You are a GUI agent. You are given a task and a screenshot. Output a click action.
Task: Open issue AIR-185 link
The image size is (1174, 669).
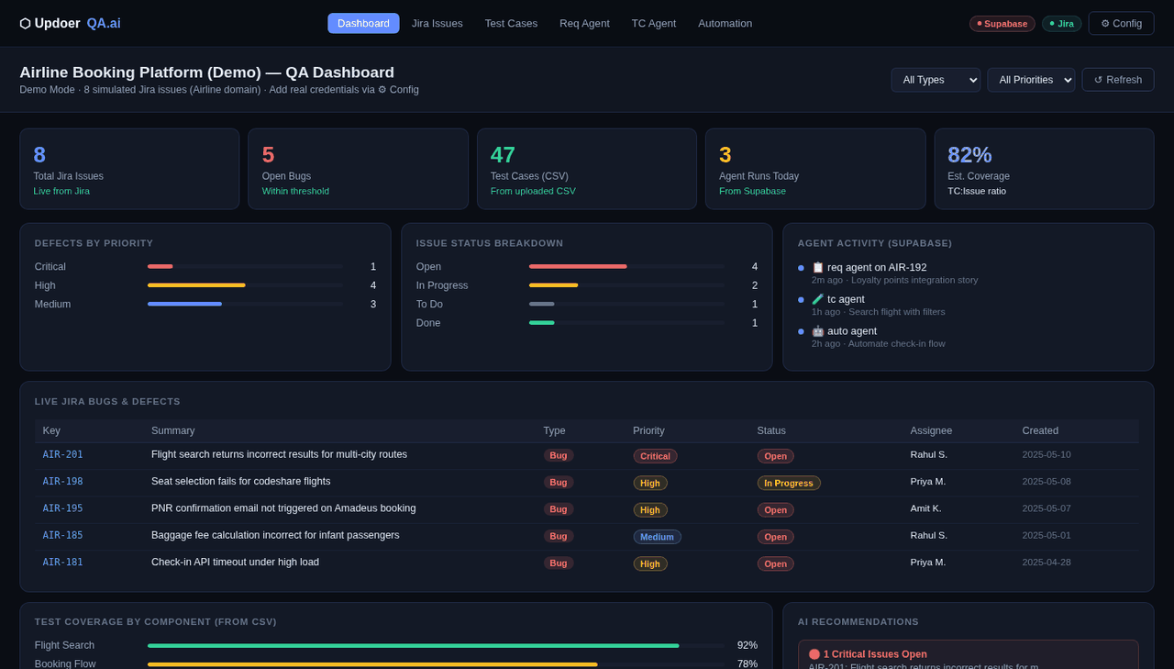62,536
